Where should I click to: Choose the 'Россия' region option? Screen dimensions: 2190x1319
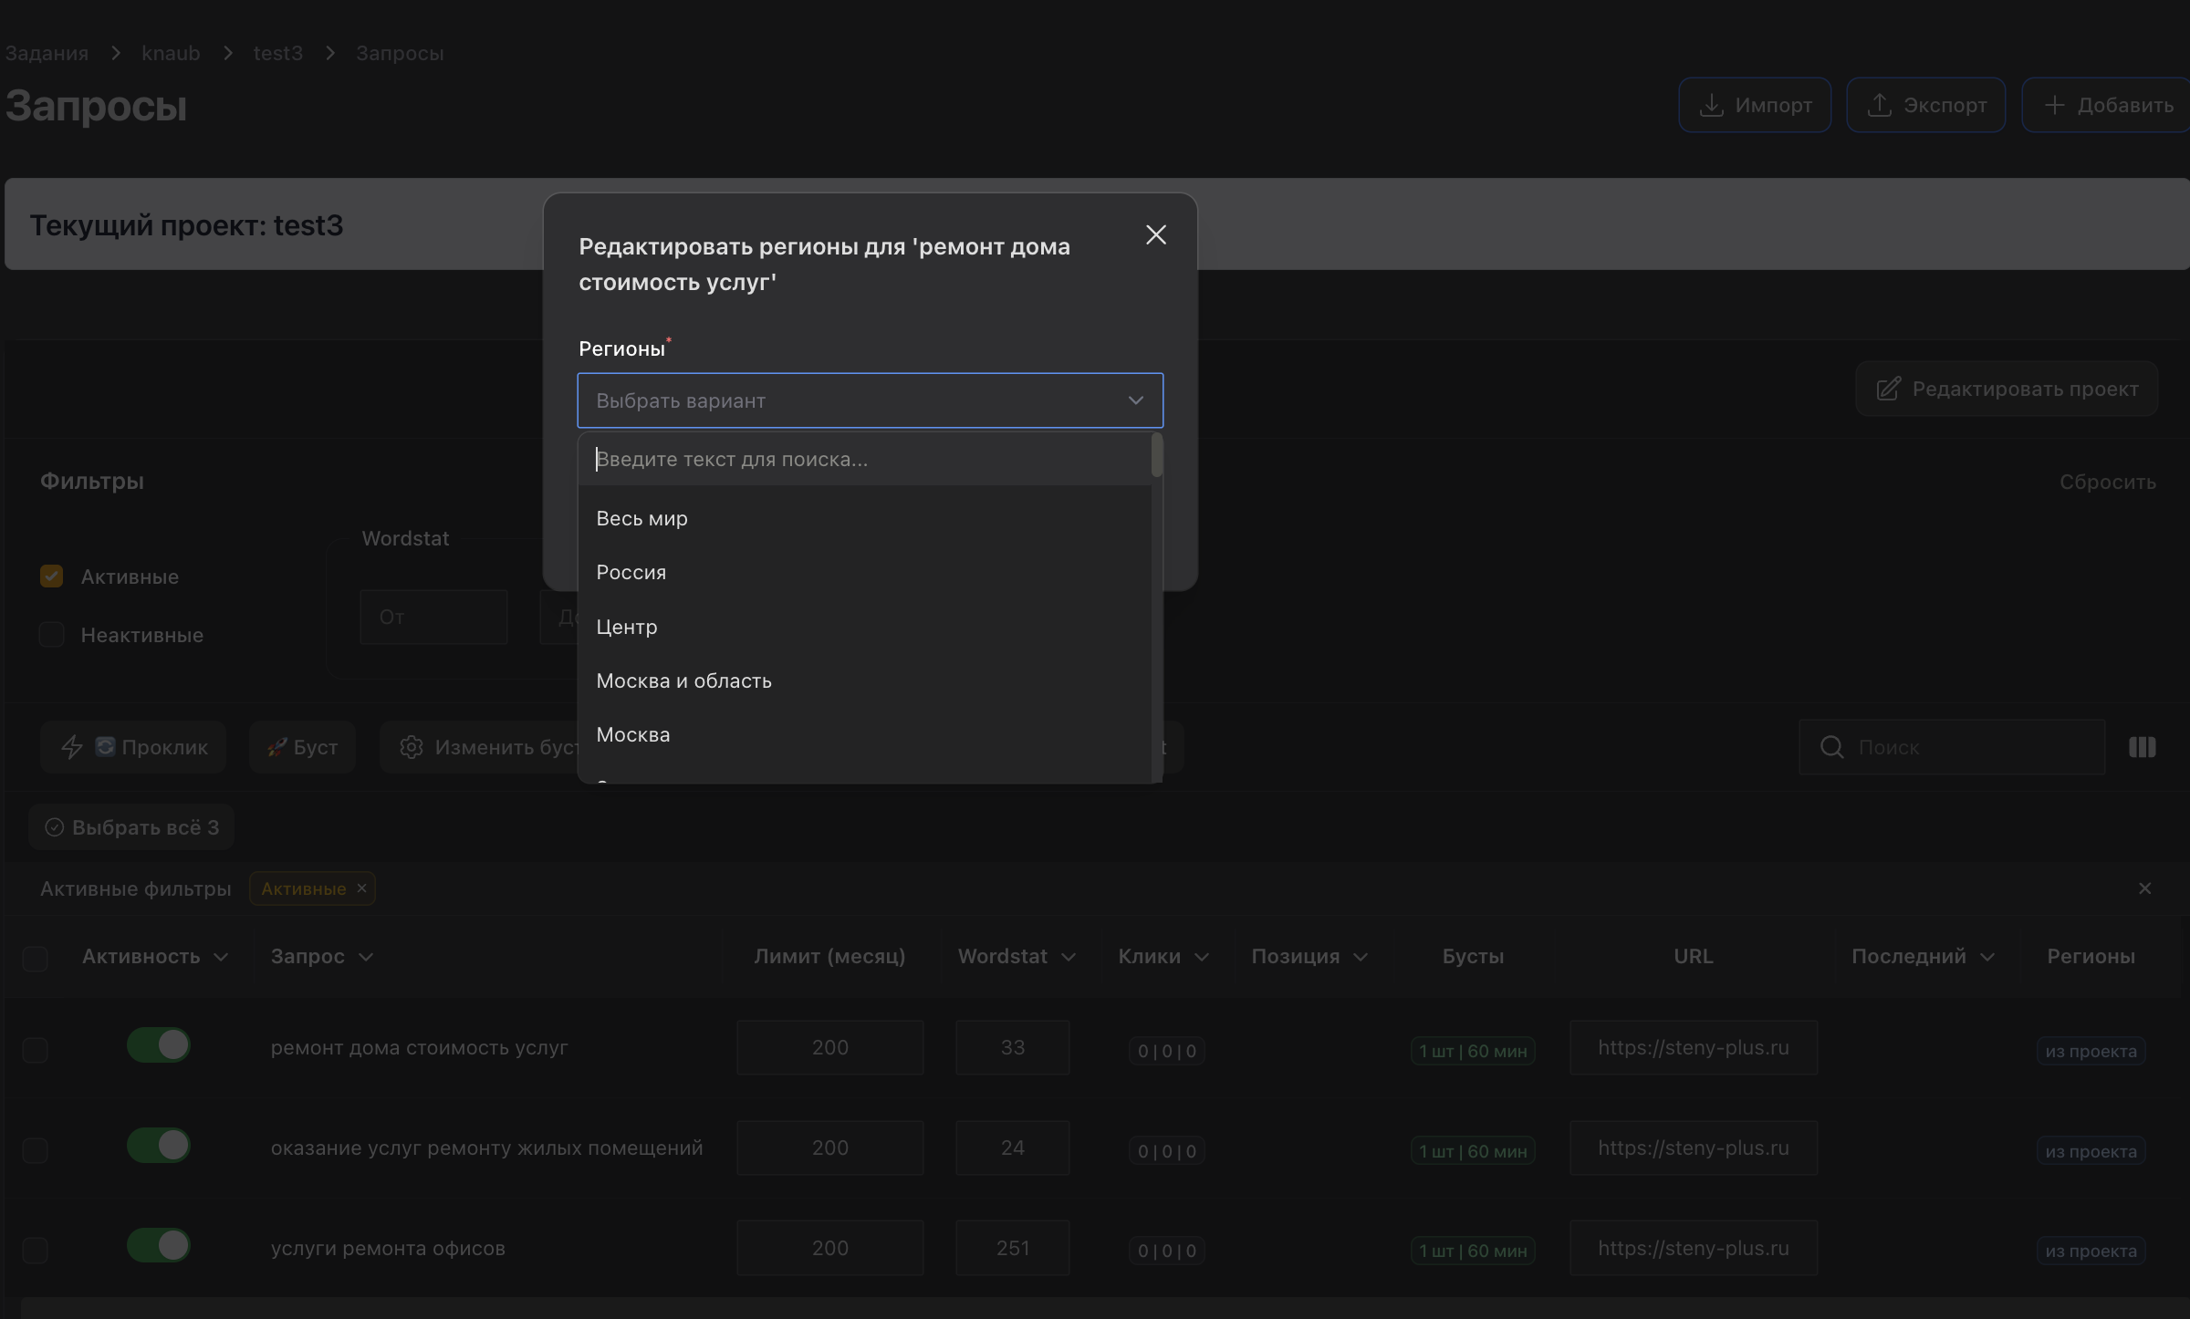click(x=631, y=573)
